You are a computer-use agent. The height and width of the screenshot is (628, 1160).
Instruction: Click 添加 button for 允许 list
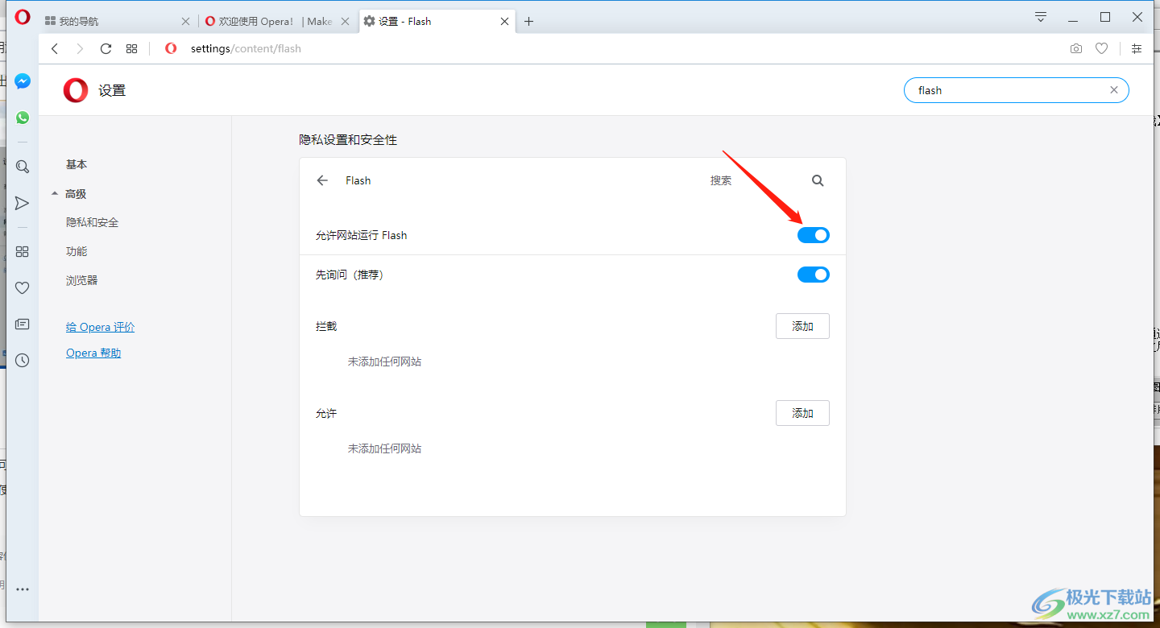[802, 413]
